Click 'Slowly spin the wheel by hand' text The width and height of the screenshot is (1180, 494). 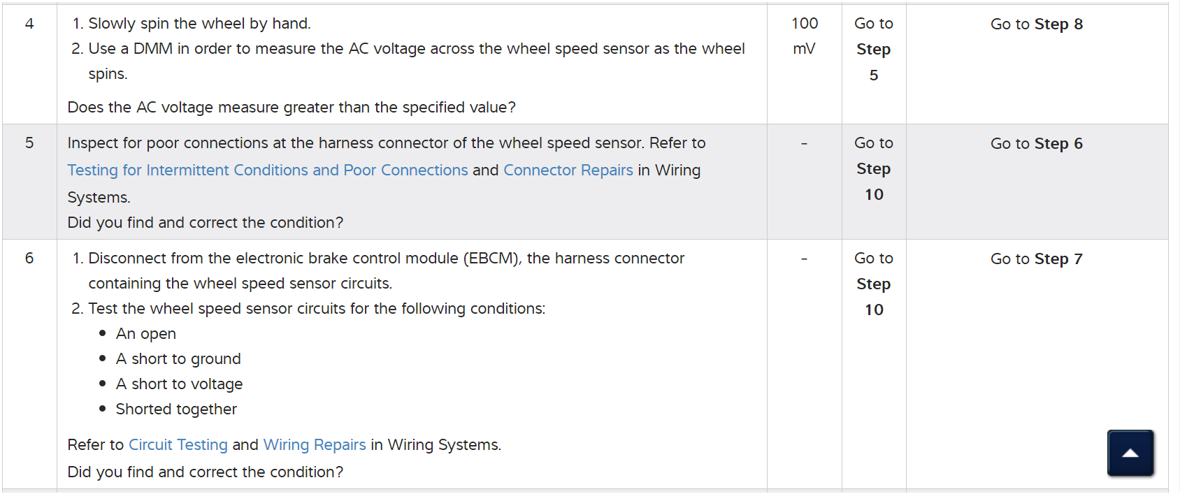click(199, 24)
